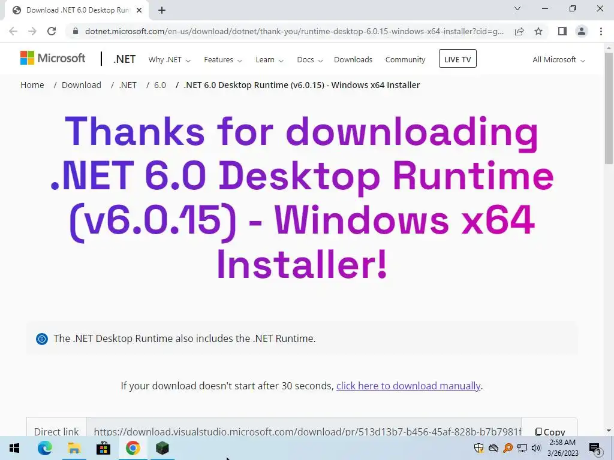Viewport: 614px width, 460px height.
Task: Open File Explorer from taskbar
Action: pos(74,448)
